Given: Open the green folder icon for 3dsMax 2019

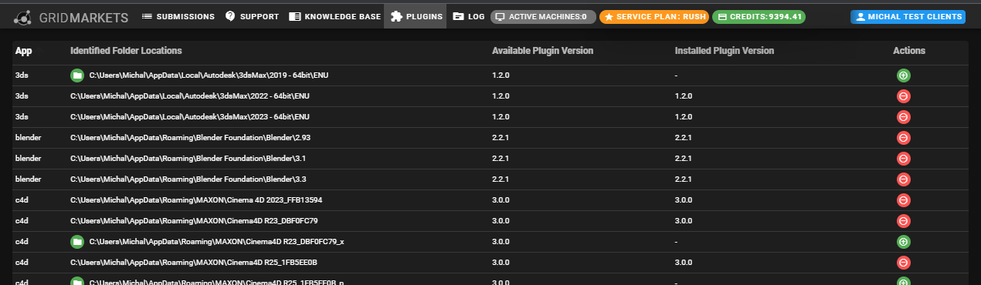Looking at the screenshot, I should click(x=76, y=75).
